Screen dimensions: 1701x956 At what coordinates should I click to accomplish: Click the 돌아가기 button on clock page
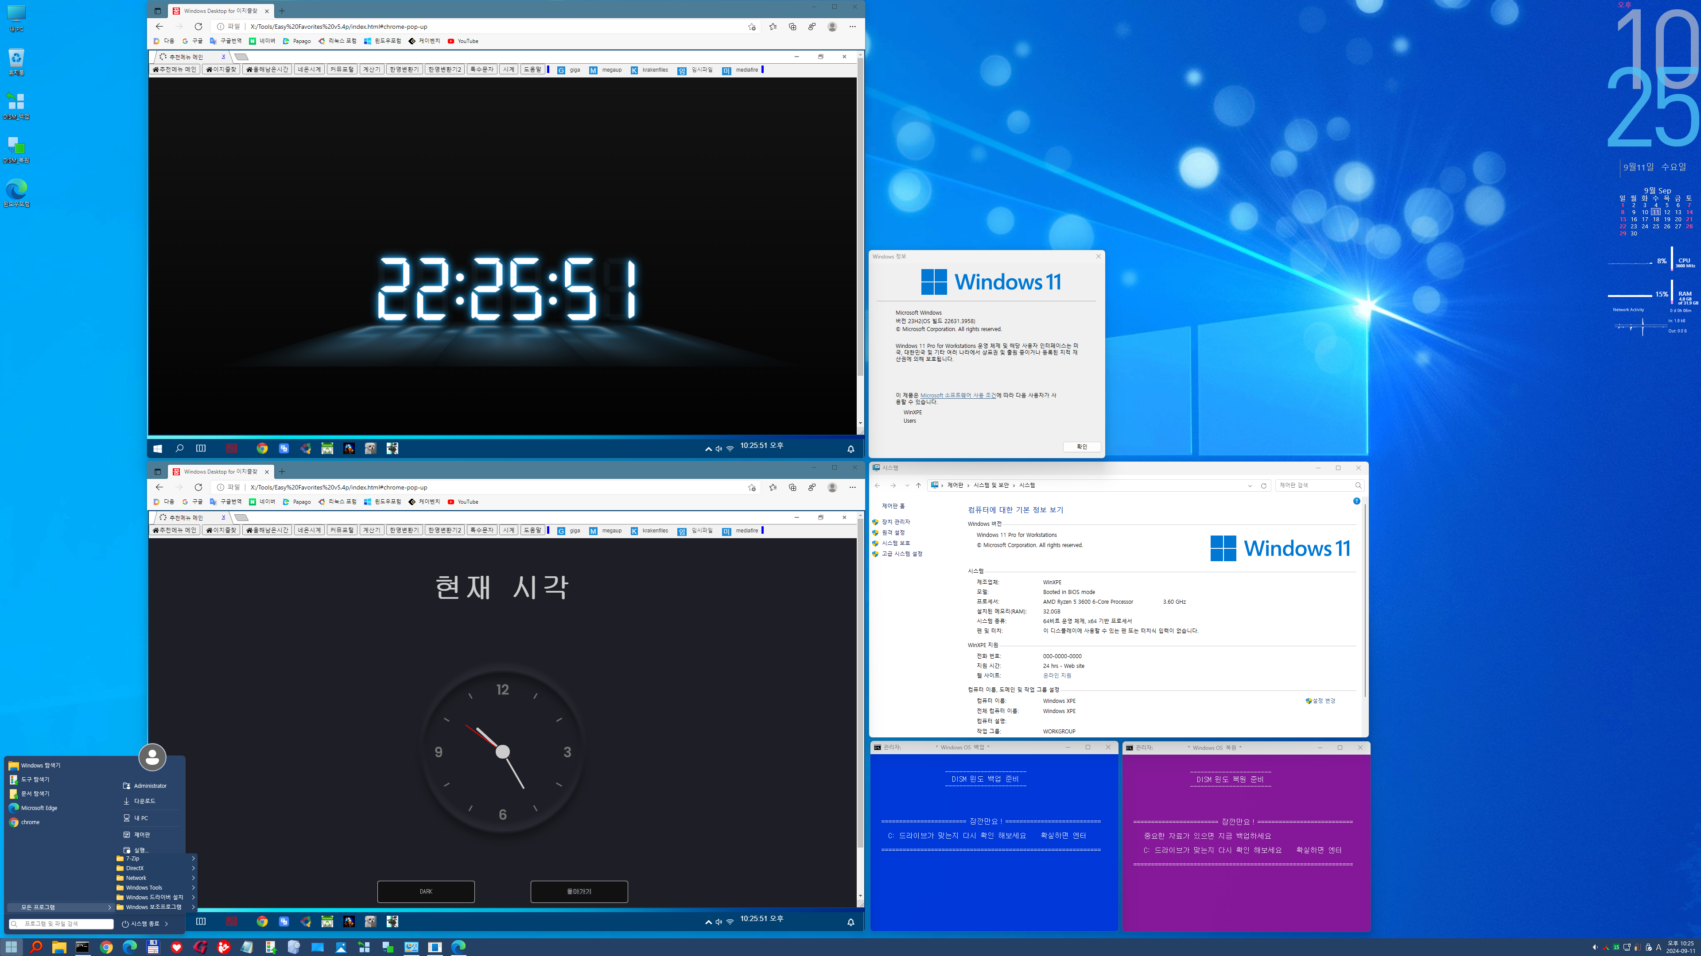click(x=579, y=891)
